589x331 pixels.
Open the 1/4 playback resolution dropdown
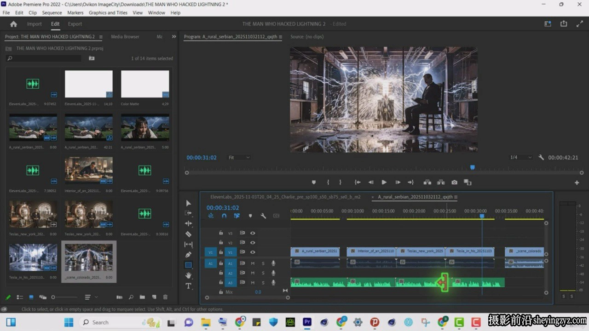[521, 157]
